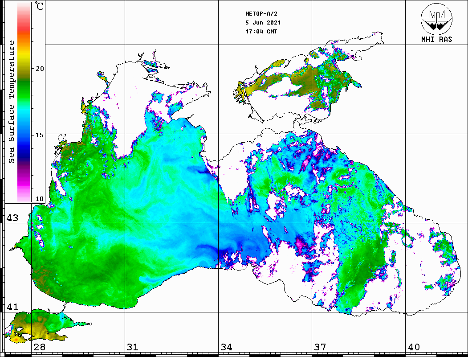The image size is (468, 357).
Task: Click the longitude label 31
Action: point(133,348)
